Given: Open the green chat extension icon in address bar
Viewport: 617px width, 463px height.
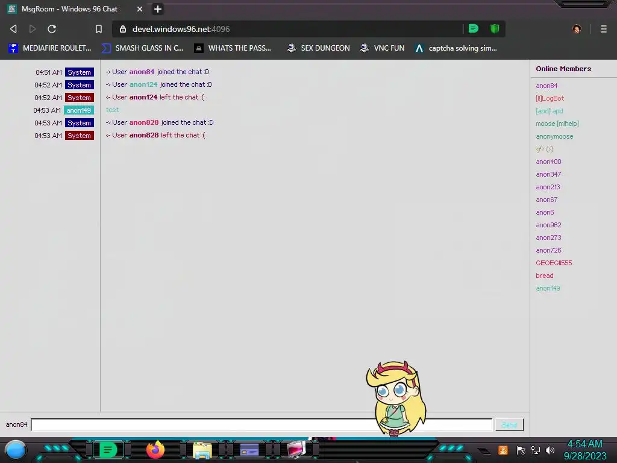Looking at the screenshot, I should pos(474,28).
